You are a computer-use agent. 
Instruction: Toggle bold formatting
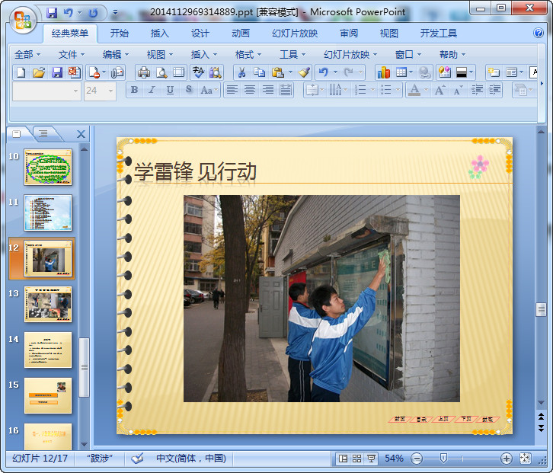pos(134,90)
